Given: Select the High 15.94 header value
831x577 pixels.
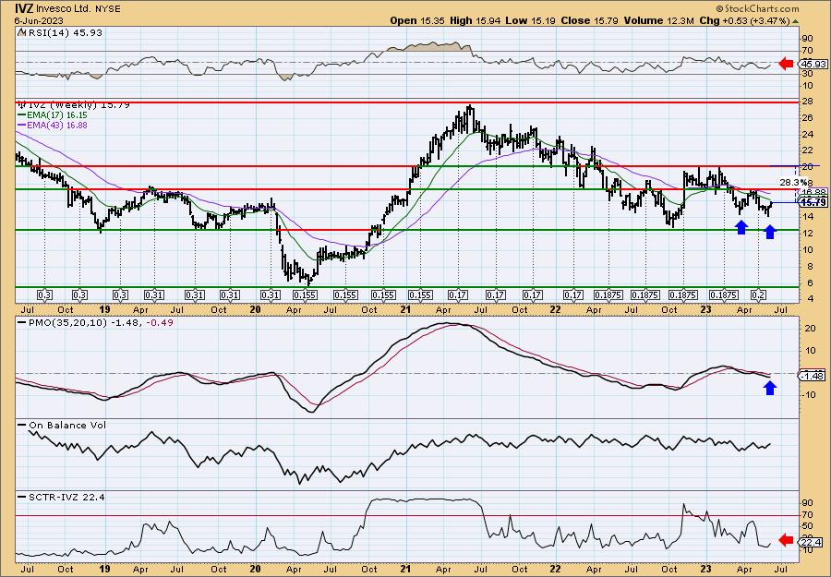Looking at the screenshot, I should (x=475, y=20).
